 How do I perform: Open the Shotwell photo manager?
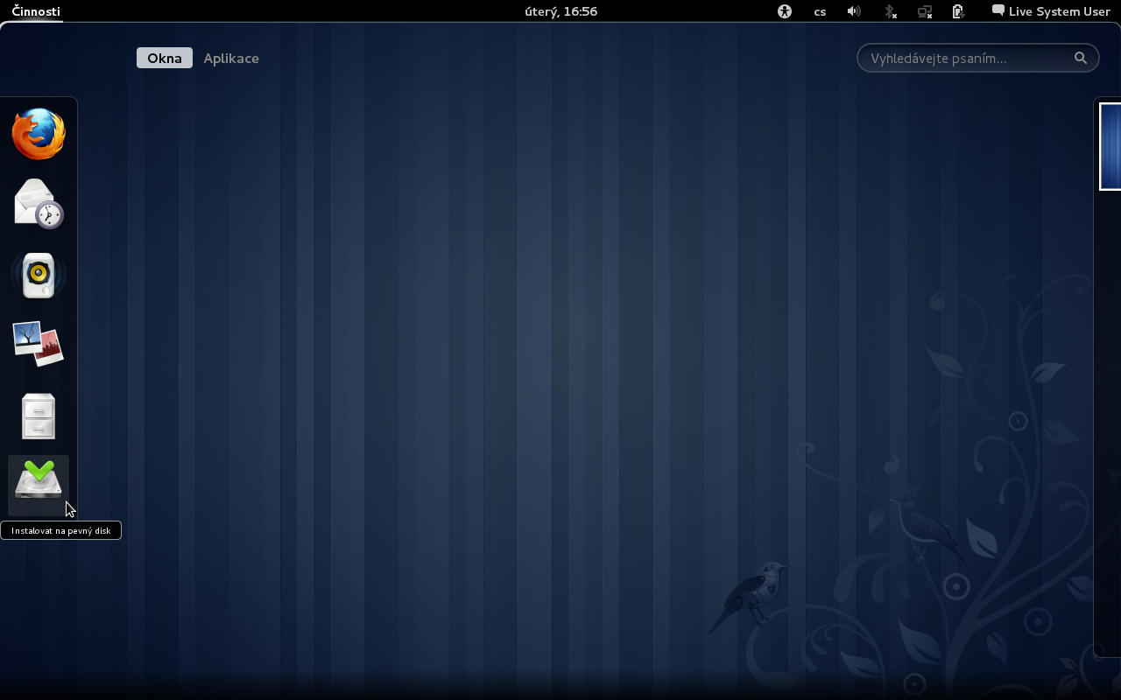tap(39, 344)
